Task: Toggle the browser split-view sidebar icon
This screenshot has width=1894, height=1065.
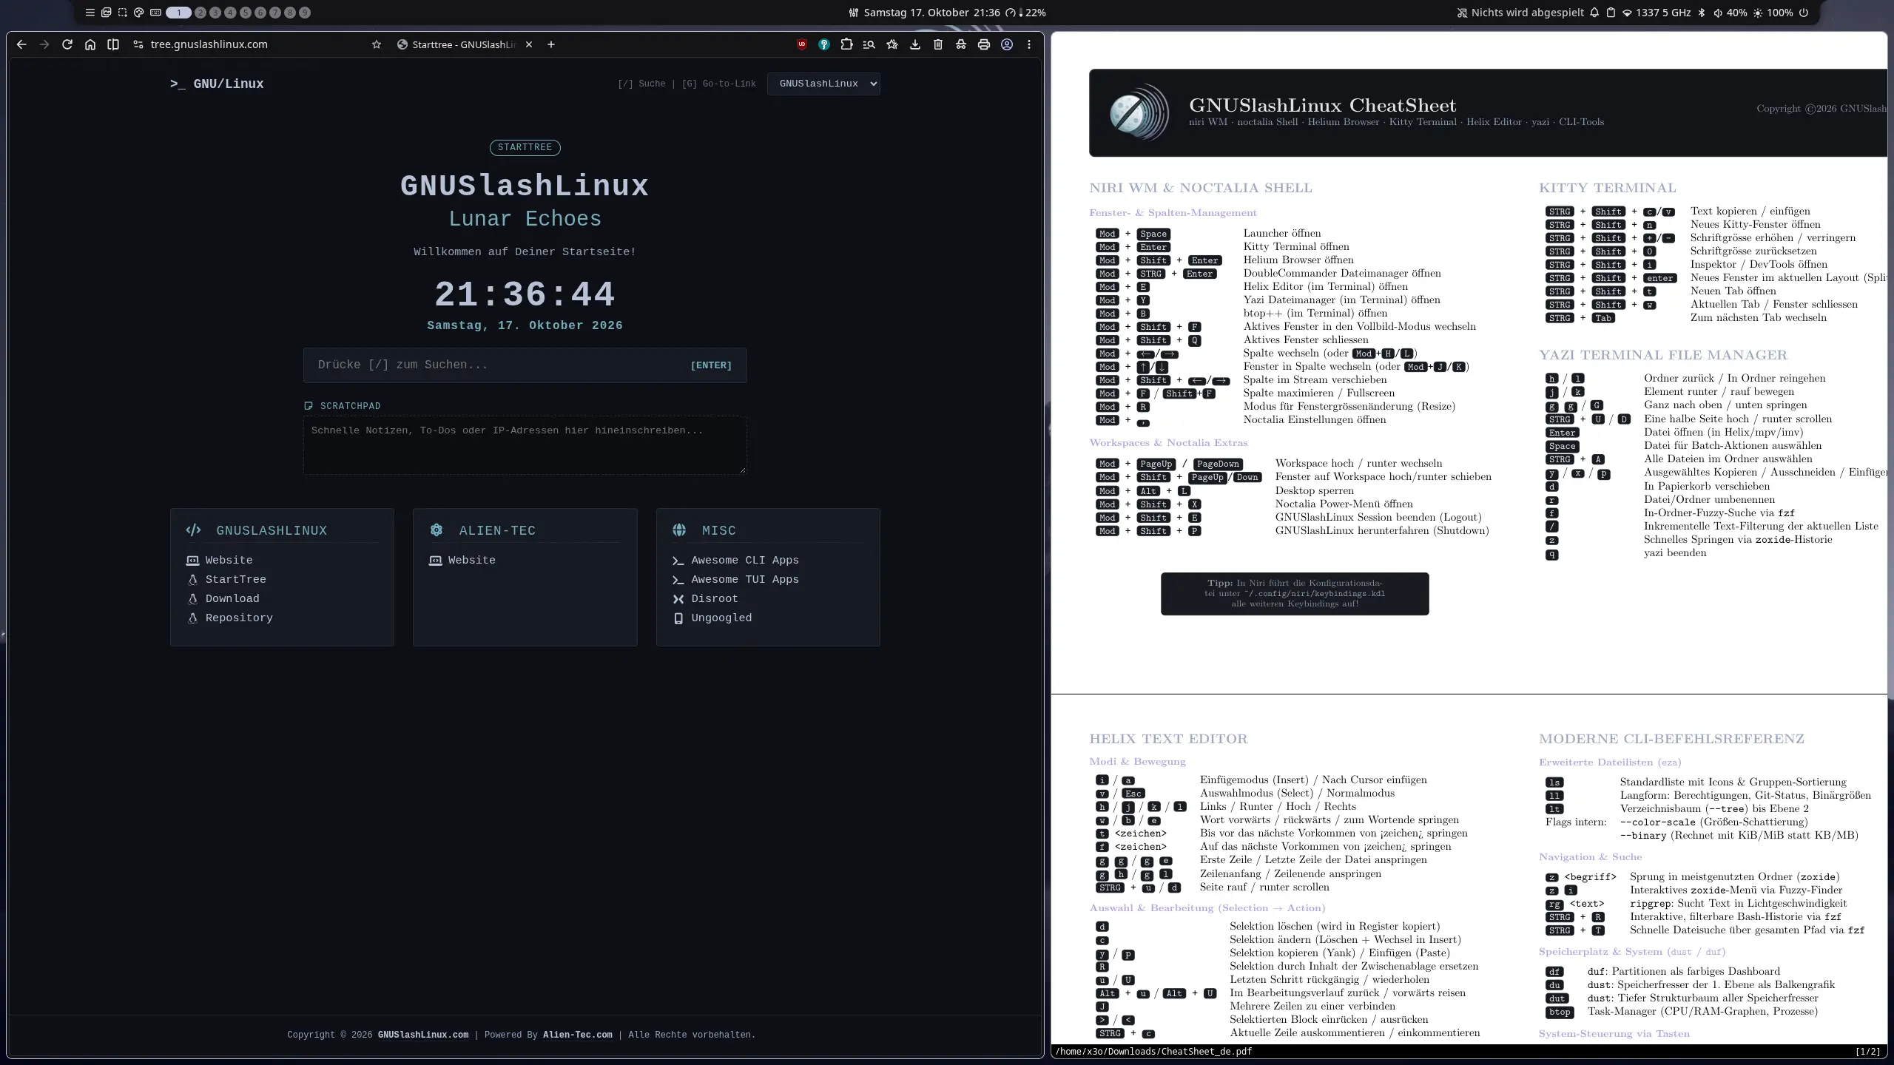Action: [x=113, y=44]
